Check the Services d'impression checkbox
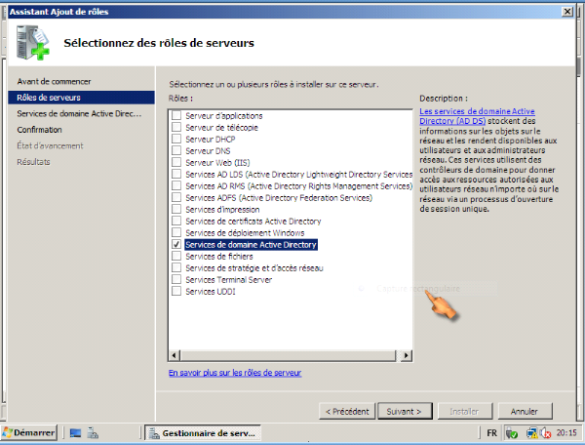 pyautogui.click(x=176, y=209)
